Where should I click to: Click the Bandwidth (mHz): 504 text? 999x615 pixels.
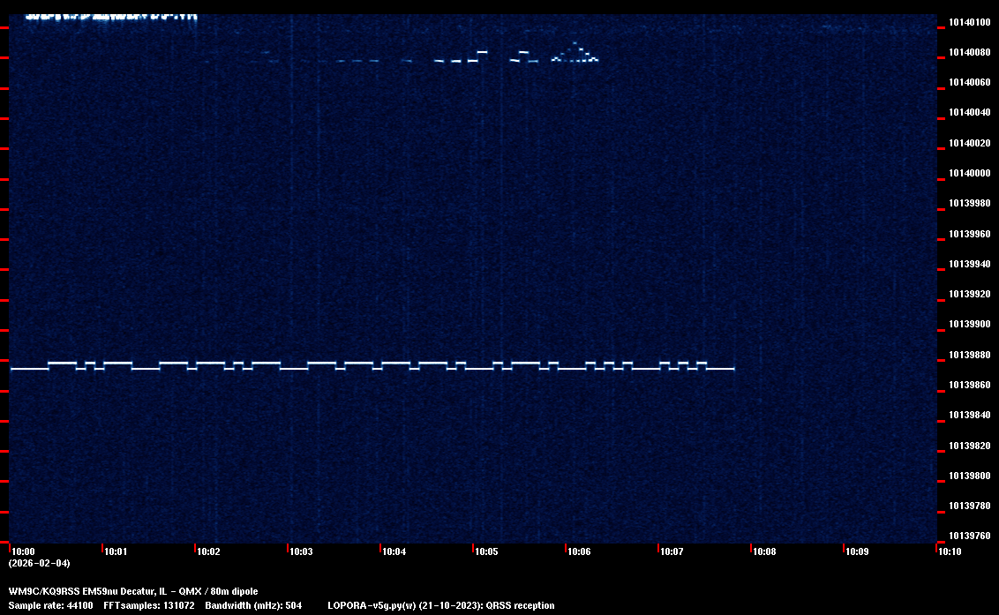254,605
